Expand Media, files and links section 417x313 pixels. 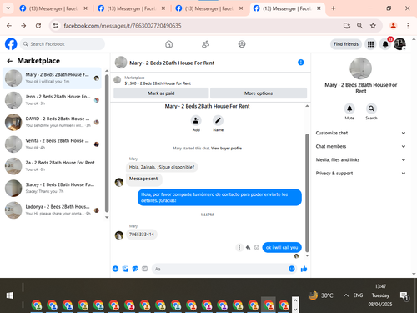click(x=360, y=159)
